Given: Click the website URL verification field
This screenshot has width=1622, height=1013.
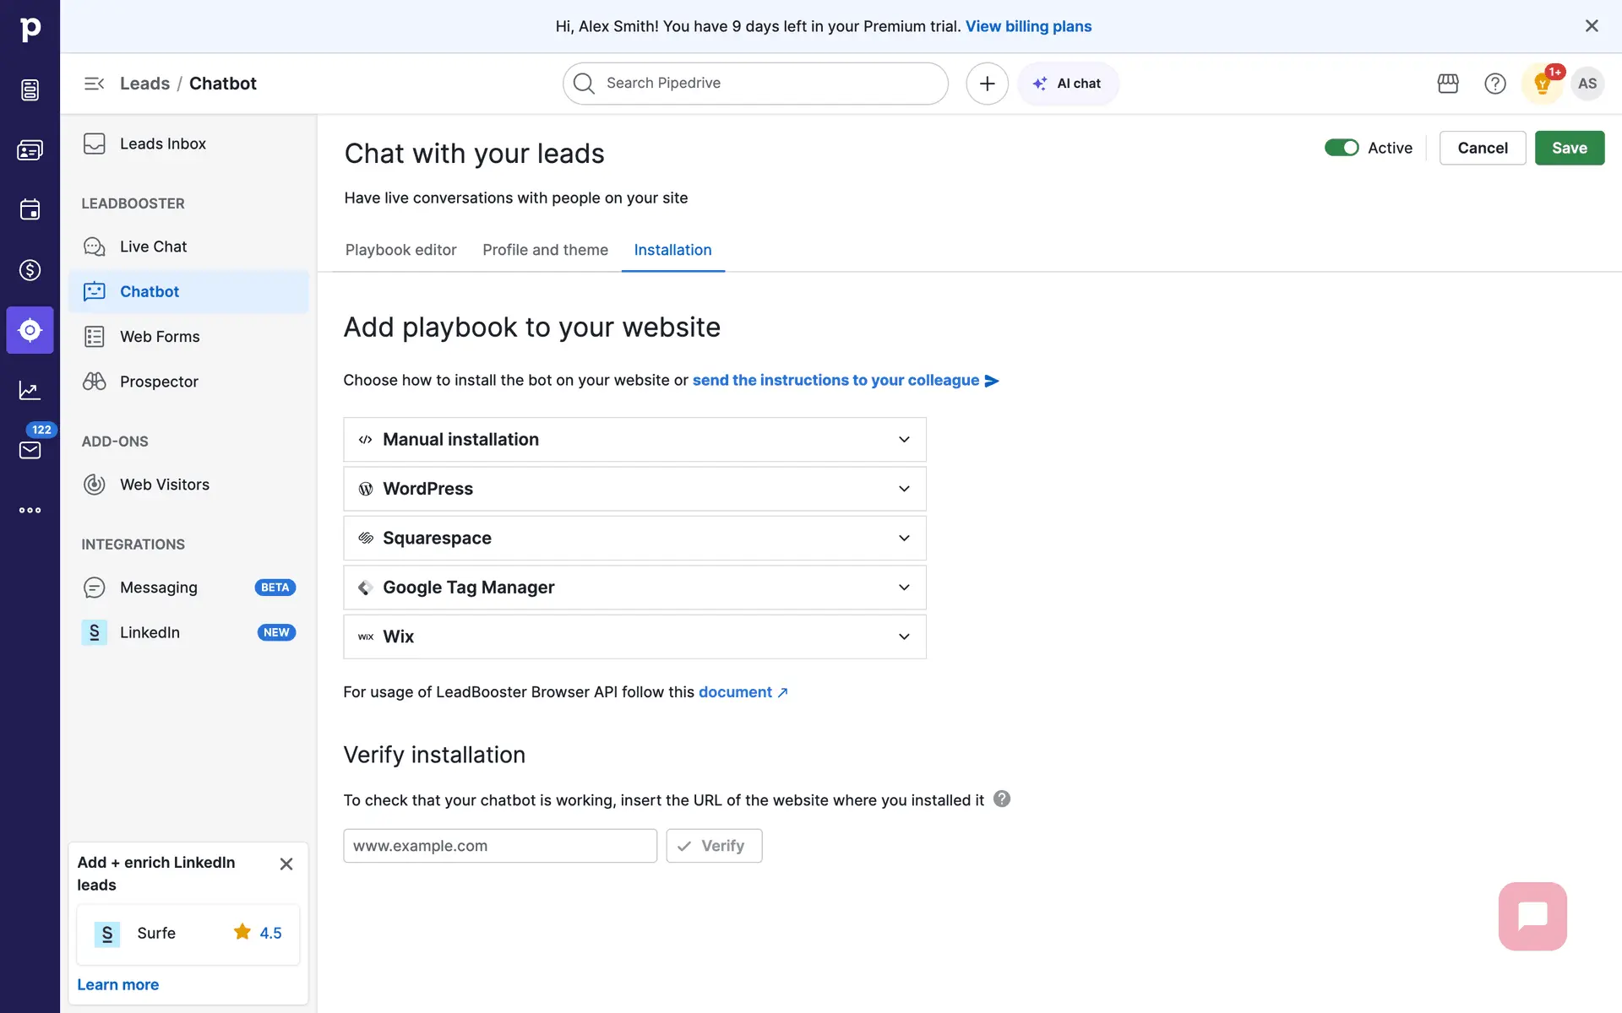Looking at the screenshot, I should click(x=500, y=846).
